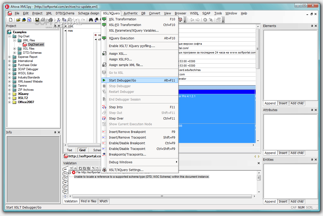
Task: Click the Refresh connection toolbar icon
Action: tap(211, 20)
